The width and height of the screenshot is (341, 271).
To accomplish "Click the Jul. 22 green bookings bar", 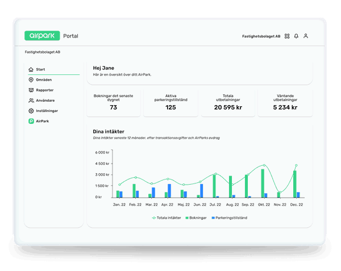I will click(214, 186).
